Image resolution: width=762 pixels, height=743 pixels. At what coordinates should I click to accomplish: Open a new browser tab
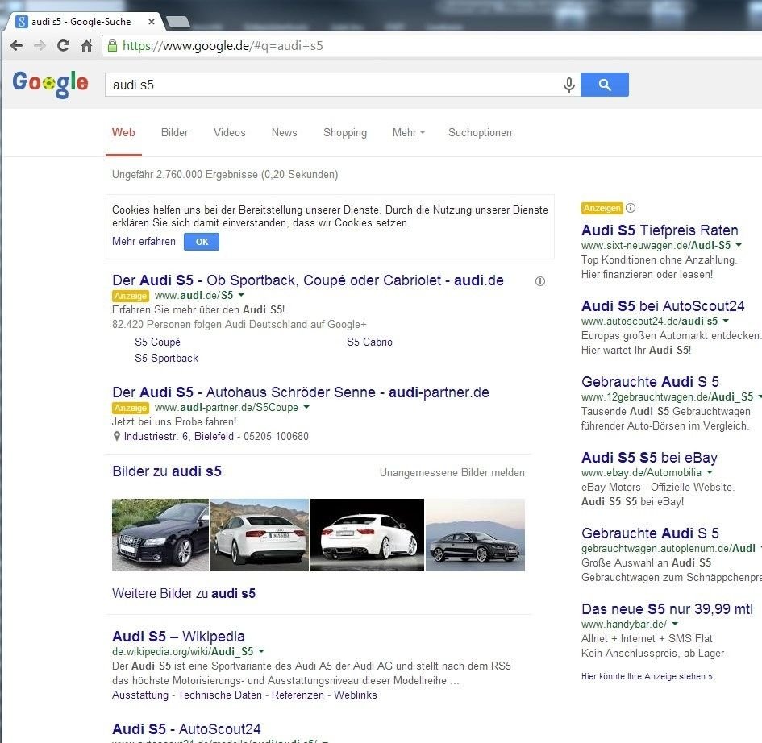point(178,22)
